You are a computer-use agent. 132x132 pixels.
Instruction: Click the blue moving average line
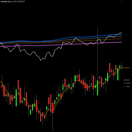pyautogui.click(x=61, y=39)
